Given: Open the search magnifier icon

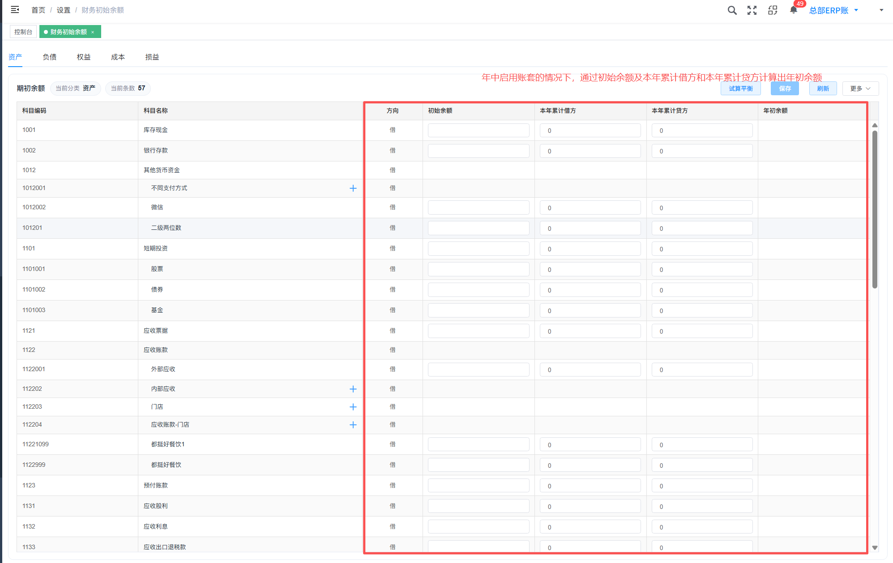Looking at the screenshot, I should [x=732, y=10].
